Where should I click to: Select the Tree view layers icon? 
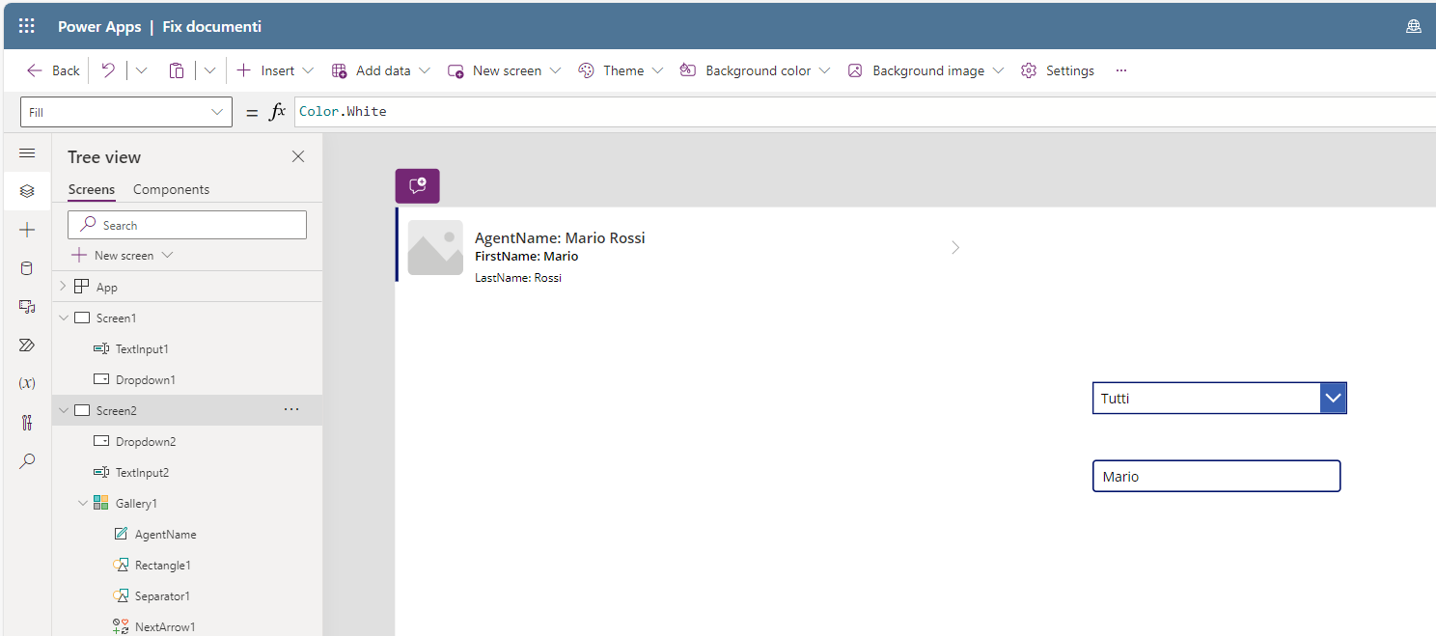tap(27, 191)
